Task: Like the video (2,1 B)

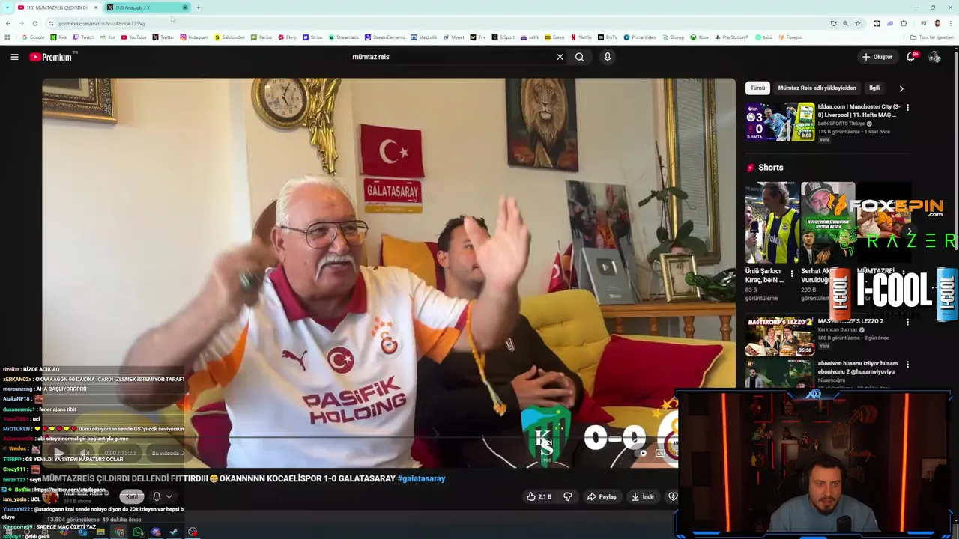Action: 539,496
